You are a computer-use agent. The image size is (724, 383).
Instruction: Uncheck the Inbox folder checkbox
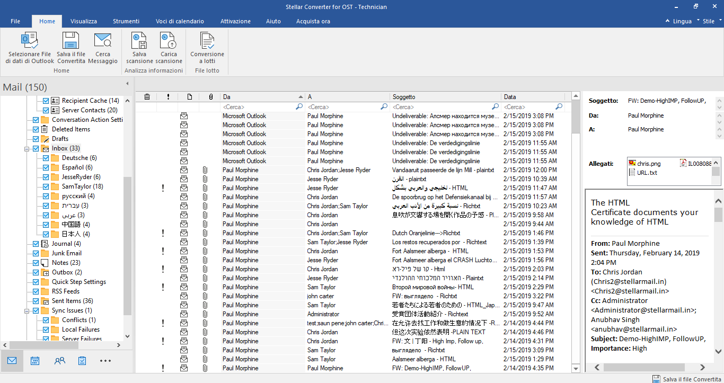click(x=36, y=148)
